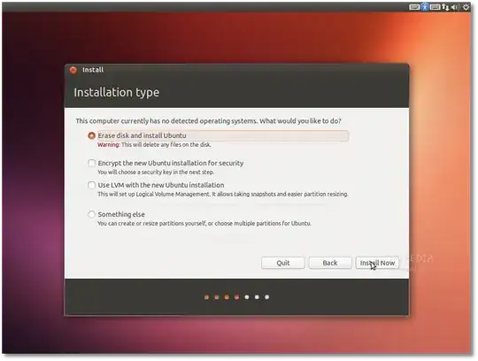Click 'You can create or resize partitions' text
This screenshot has height=361, width=478.
click(204, 223)
